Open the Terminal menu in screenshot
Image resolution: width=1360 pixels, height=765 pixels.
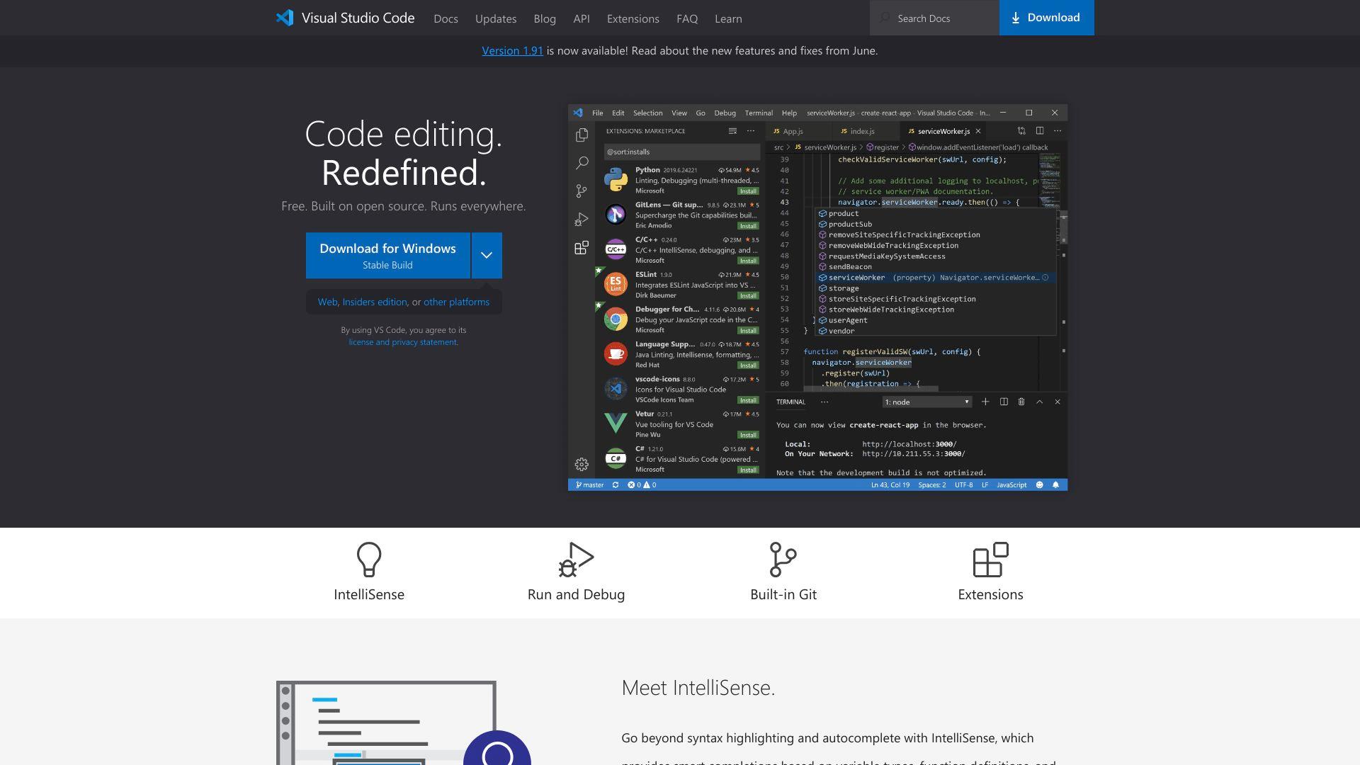click(759, 113)
